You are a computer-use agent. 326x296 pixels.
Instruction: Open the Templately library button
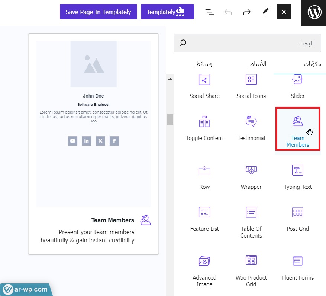tap(167, 12)
